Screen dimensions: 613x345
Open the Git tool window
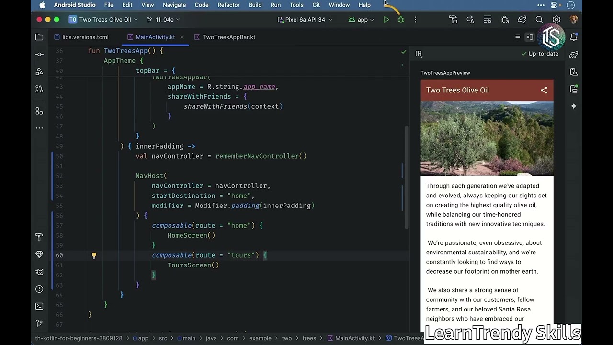point(39,323)
